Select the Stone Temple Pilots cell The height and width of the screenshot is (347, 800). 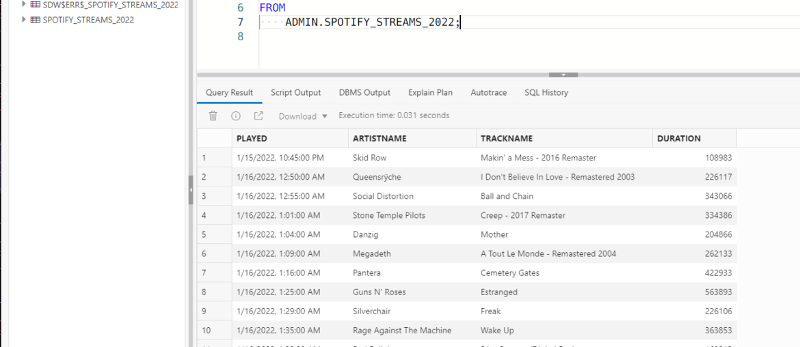point(412,216)
